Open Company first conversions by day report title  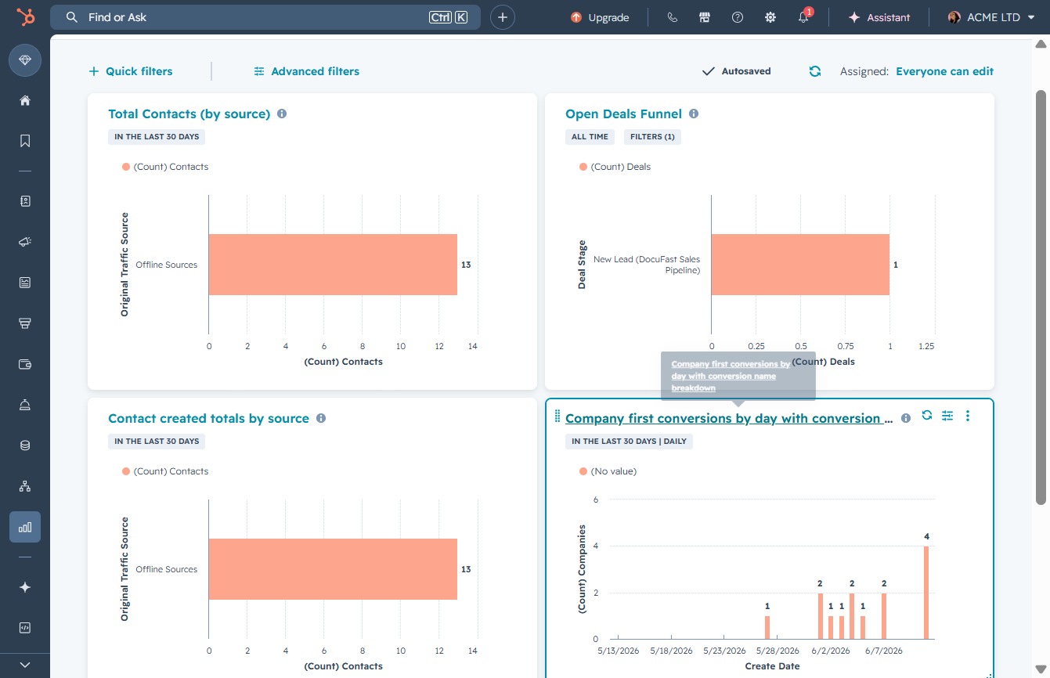click(729, 418)
